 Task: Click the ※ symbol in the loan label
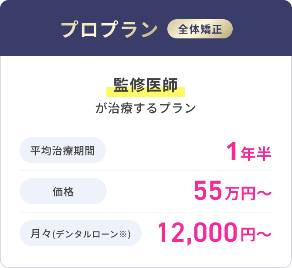tap(123, 234)
